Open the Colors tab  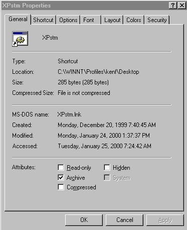134,20
